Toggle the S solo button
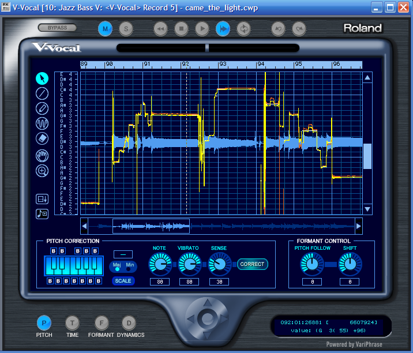The height and width of the screenshot is (353, 413). (x=126, y=29)
